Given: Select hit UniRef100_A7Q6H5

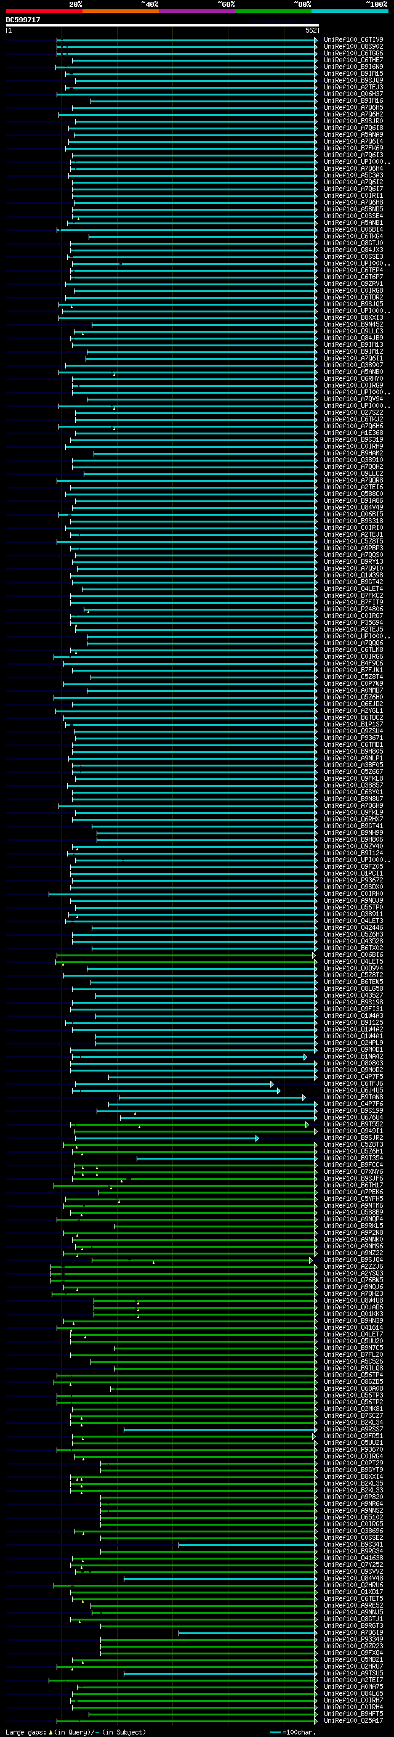Looking at the screenshot, I should point(353,107).
